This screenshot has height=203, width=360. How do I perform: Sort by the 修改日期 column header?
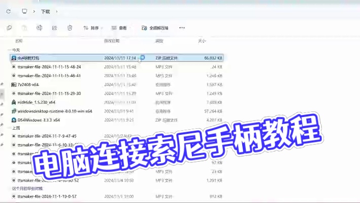(x=112, y=41)
